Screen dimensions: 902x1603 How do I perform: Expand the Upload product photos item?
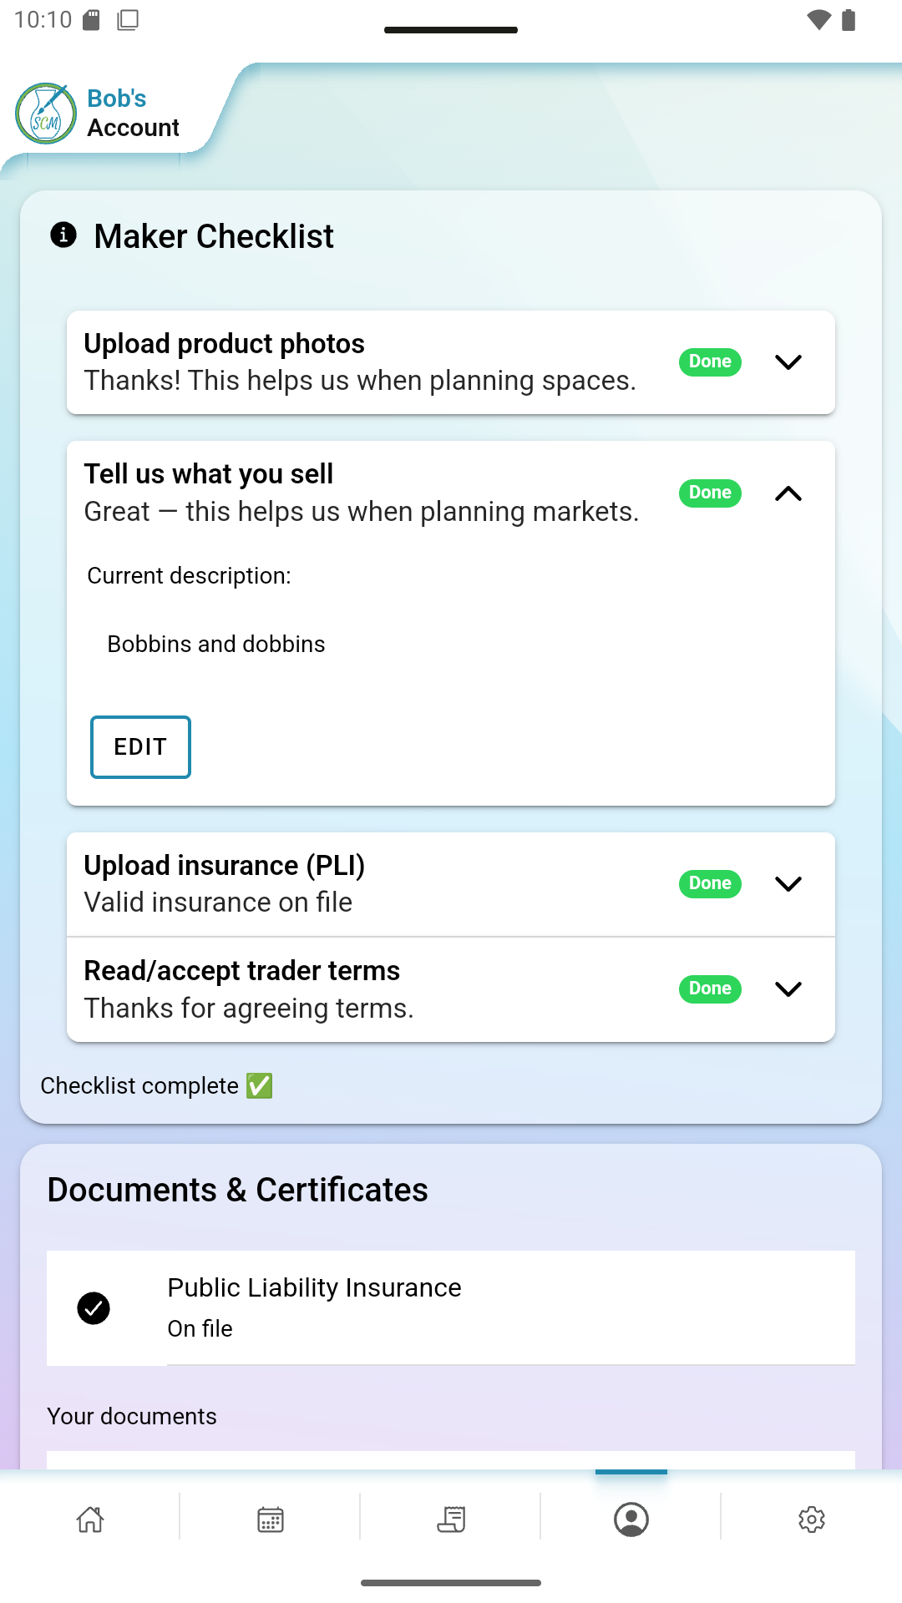pyautogui.click(x=788, y=362)
